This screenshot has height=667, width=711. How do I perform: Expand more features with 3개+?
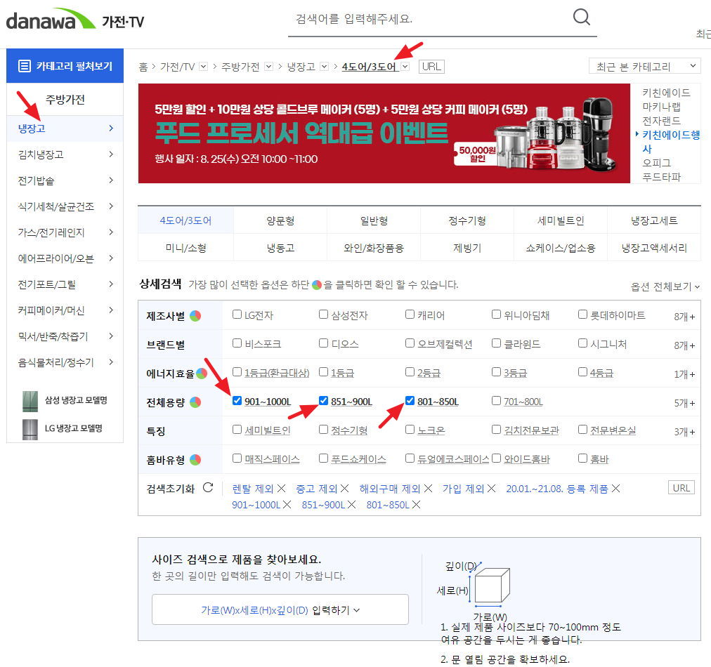[x=684, y=432]
